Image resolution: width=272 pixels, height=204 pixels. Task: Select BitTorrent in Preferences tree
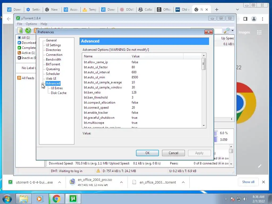pos(53,64)
